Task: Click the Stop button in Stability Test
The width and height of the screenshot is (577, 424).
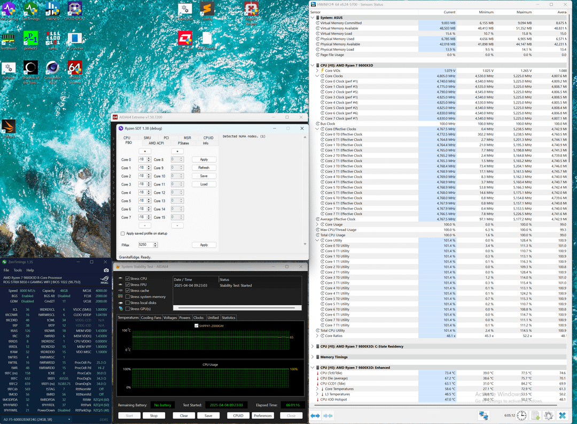Action: point(154,415)
